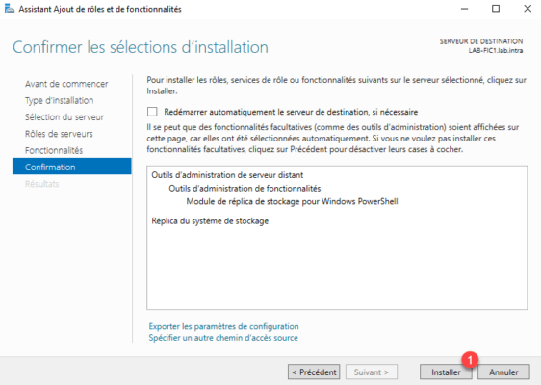
Task: Select Outils d'administration de serveur distant entry
Action: click(227, 175)
